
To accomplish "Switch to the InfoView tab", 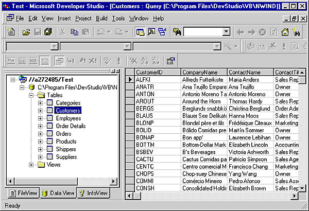I will pos(94,194).
